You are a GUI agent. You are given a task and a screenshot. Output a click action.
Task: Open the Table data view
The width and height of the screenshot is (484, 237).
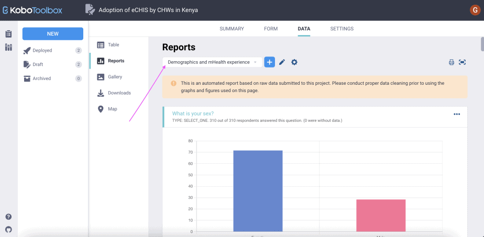click(x=113, y=45)
